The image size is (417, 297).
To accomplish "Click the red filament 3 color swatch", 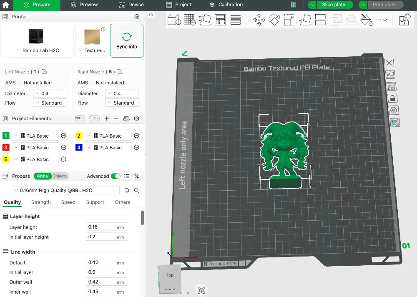I will click(5, 147).
